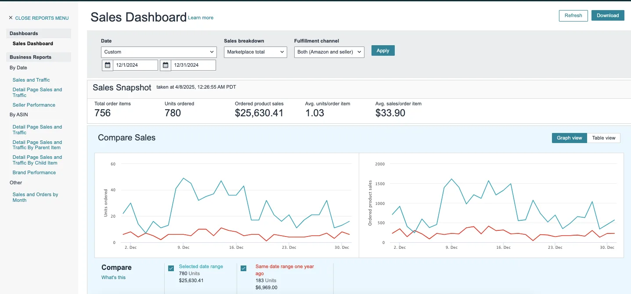Open the end date calendar icon
The width and height of the screenshot is (631, 294).
click(166, 65)
